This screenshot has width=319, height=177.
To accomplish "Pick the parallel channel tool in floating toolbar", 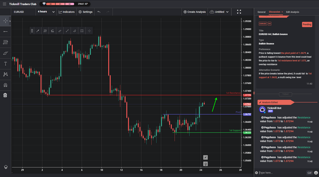I will tap(74, 31).
